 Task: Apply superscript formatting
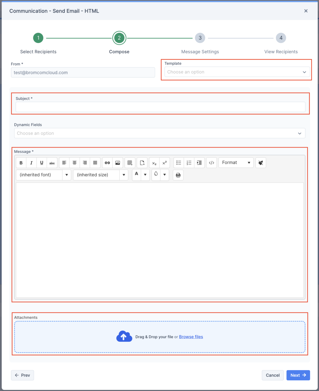click(x=164, y=163)
